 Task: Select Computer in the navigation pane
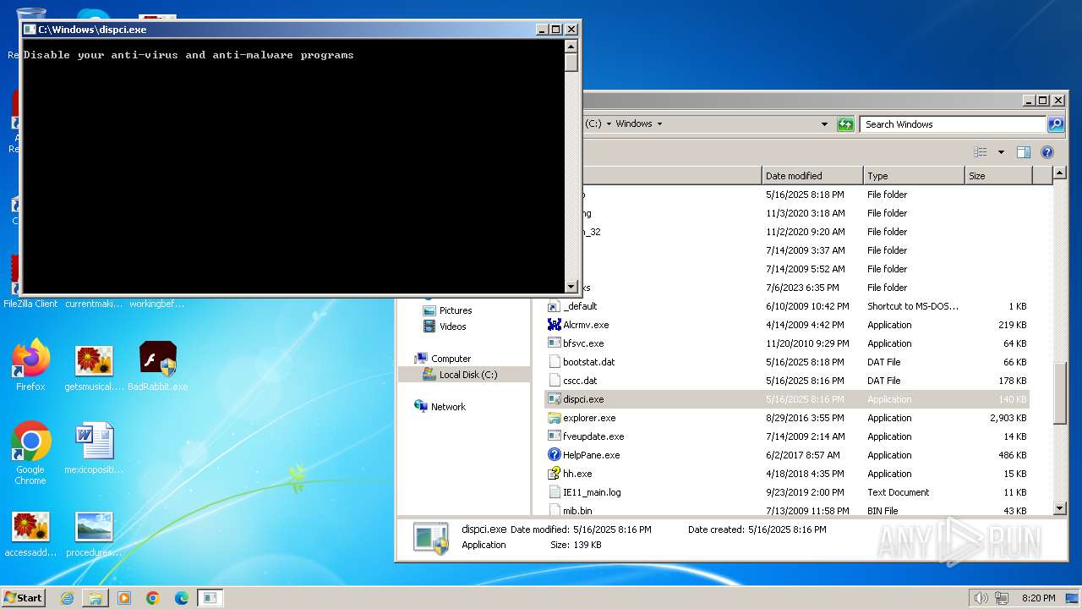click(451, 359)
